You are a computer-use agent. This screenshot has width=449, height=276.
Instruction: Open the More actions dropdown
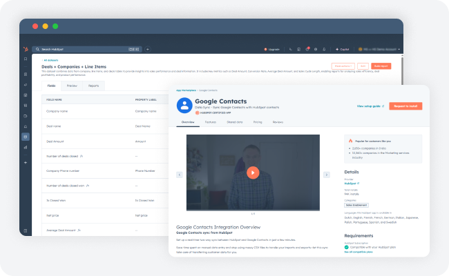(x=343, y=66)
